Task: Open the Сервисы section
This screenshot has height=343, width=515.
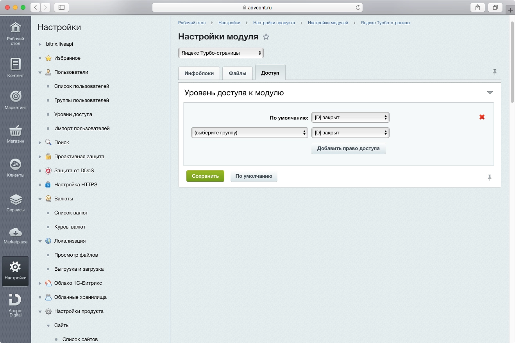Action: click(16, 203)
